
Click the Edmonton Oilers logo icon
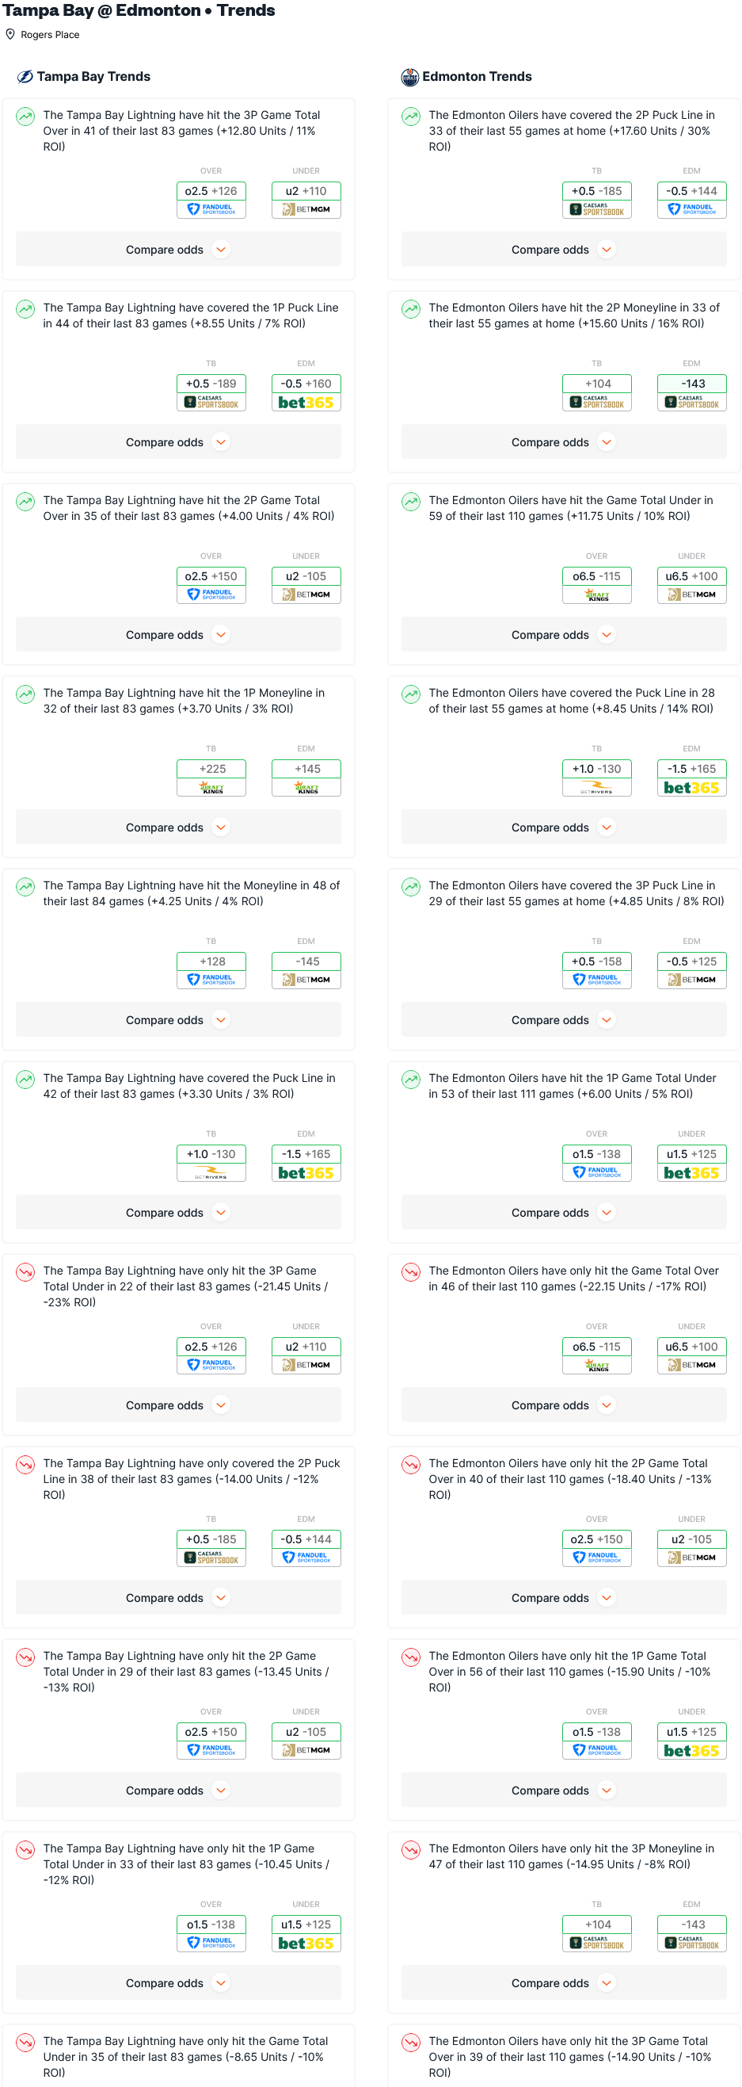pyautogui.click(x=410, y=77)
